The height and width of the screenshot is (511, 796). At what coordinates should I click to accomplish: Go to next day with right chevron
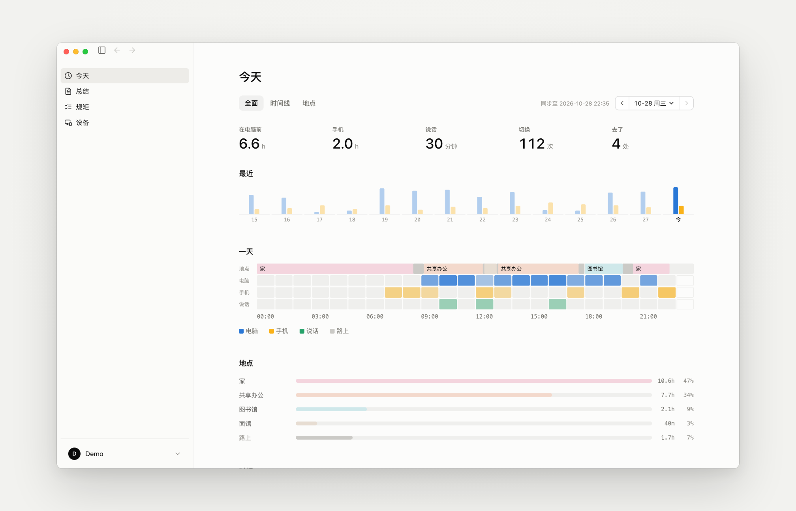[x=687, y=103]
